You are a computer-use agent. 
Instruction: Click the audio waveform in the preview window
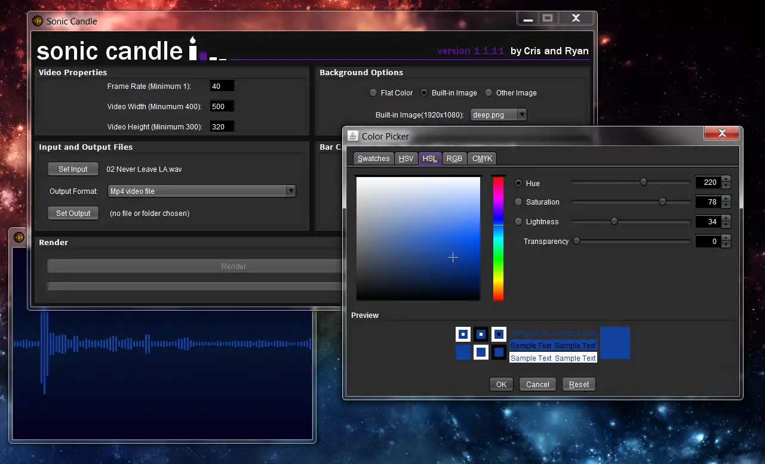[x=162, y=344]
